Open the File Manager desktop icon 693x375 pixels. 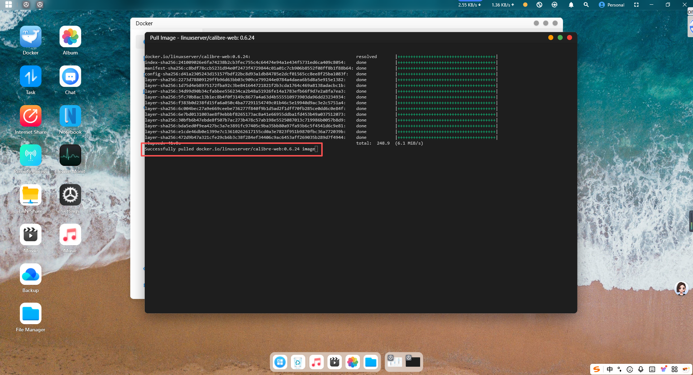31,314
